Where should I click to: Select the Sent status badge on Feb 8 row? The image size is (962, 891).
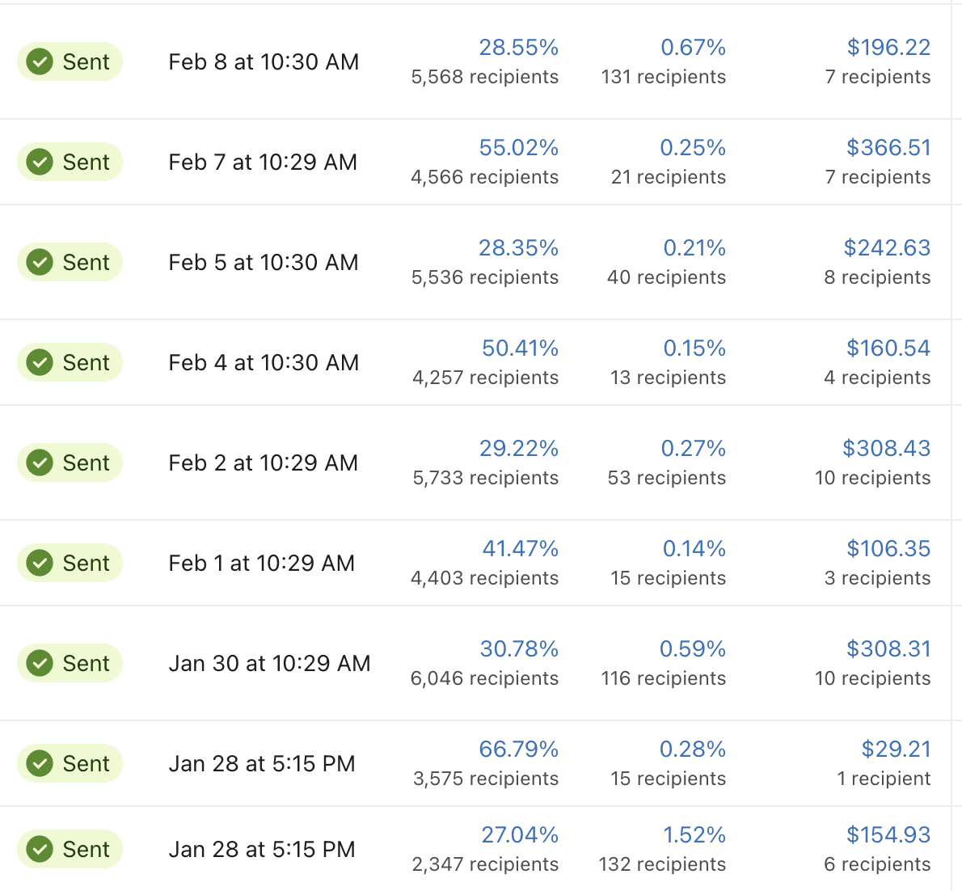click(70, 61)
